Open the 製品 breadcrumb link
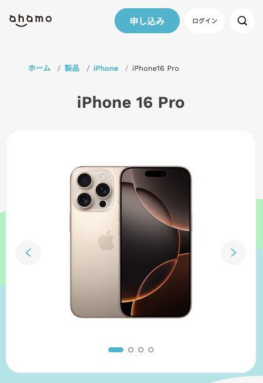 (72, 68)
